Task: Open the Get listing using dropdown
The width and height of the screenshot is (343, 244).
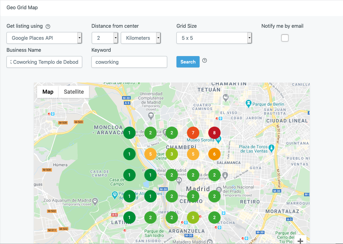Action: pos(44,38)
